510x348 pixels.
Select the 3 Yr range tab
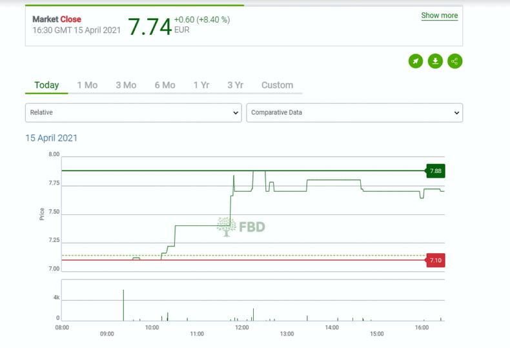pos(235,85)
